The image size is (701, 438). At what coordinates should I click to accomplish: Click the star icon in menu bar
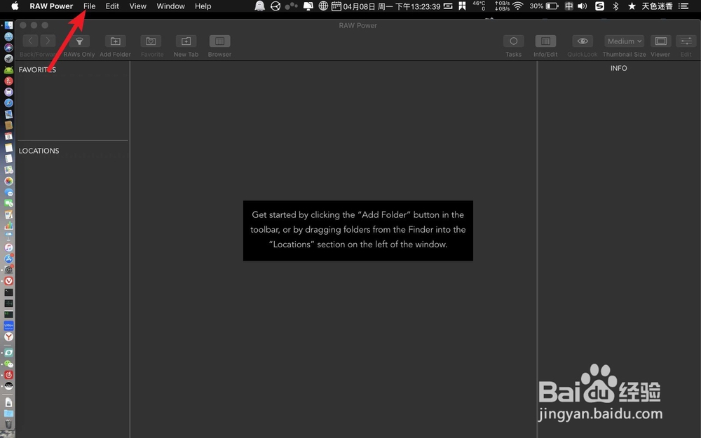tap(632, 6)
